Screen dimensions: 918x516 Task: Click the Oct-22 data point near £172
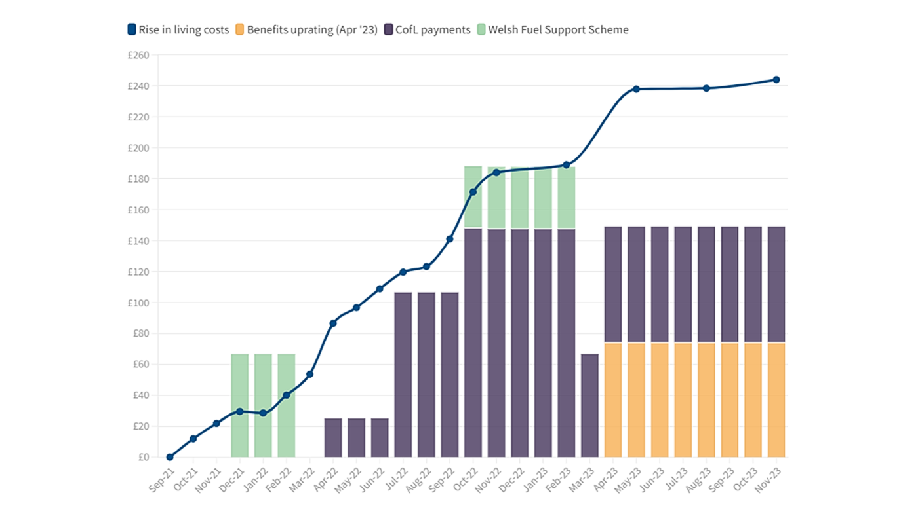[472, 191]
